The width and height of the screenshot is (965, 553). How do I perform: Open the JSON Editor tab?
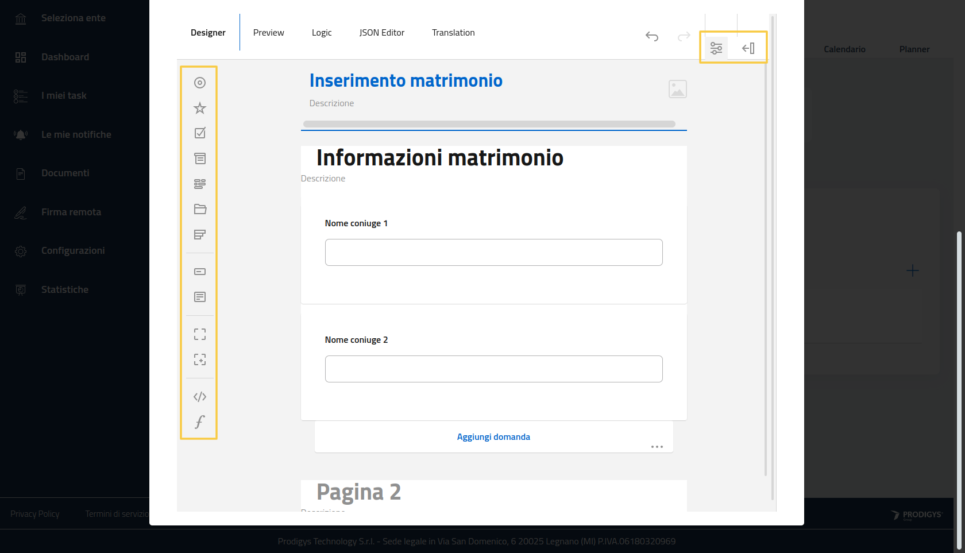coord(381,33)
